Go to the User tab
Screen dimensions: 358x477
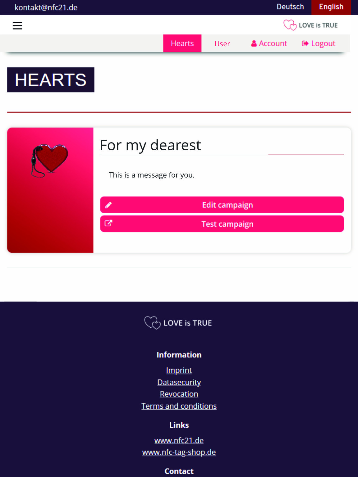[222, 43]
